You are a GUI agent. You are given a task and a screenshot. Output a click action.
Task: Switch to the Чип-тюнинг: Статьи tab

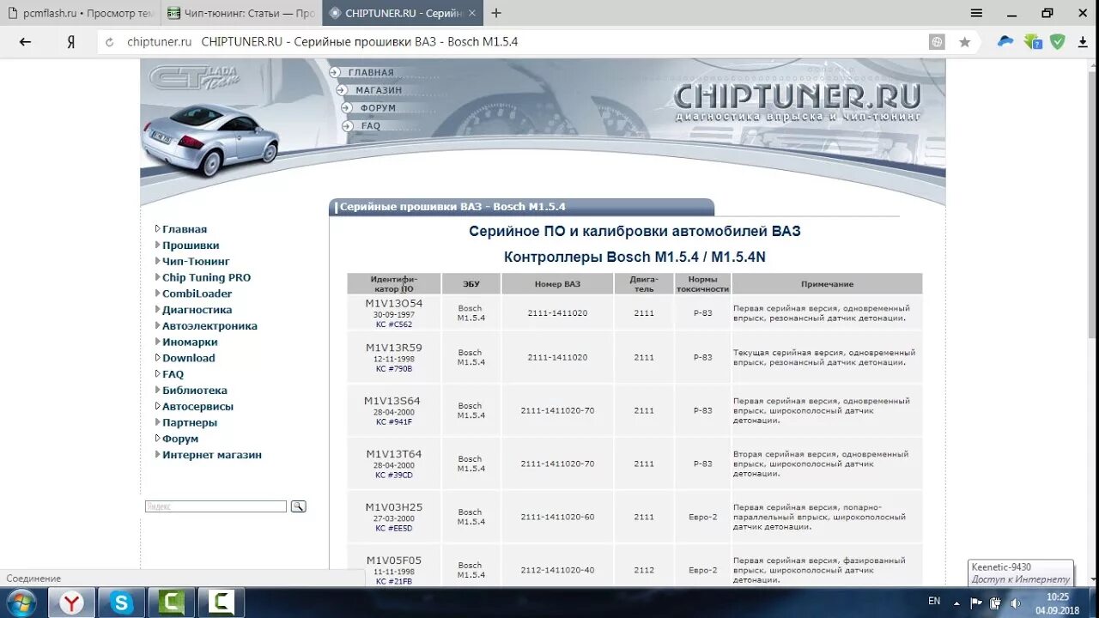click(x=241, y=13)
